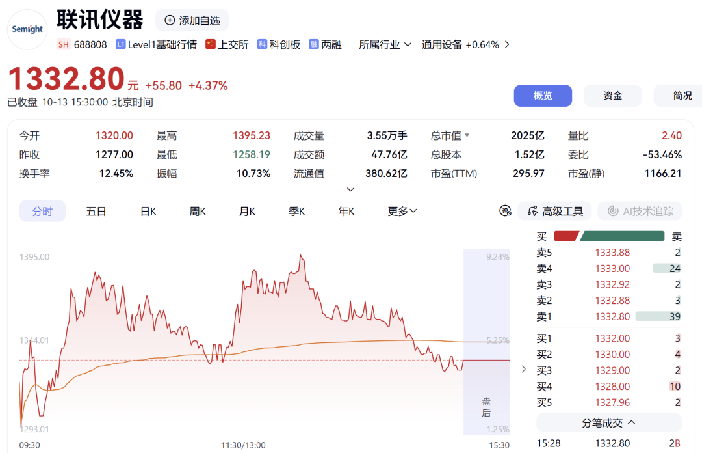The height and width of the screenshot is (453, 702).
Task: Switch to the 日K chart tab
Action: point(148,212)
